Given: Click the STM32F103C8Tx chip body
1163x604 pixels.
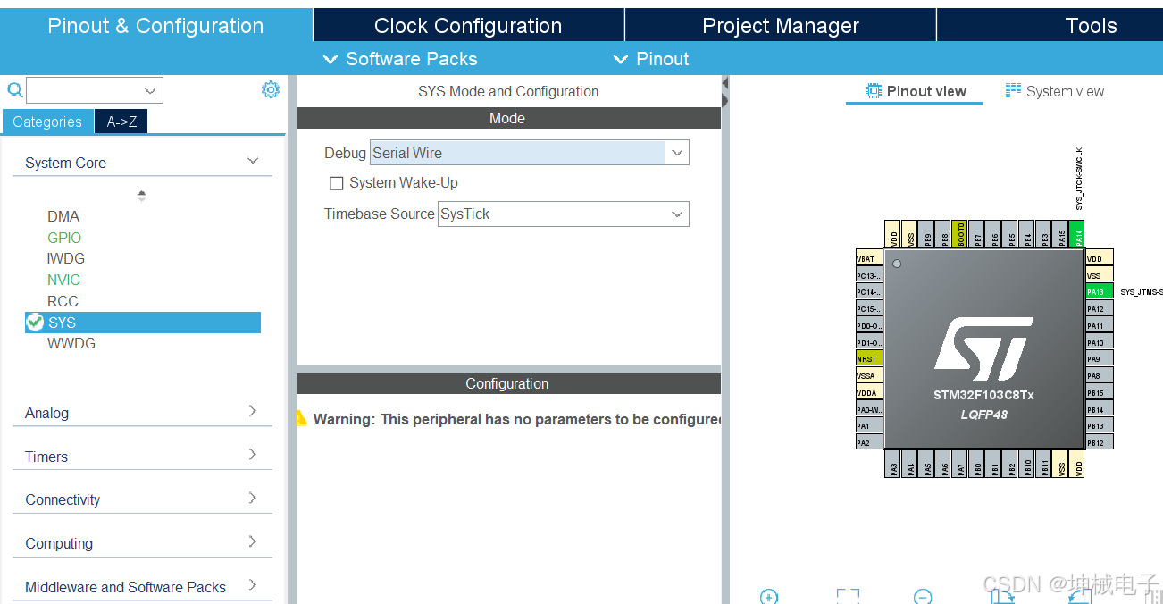Looking at the screenshot, I should pyautogui.click(x=984, y=350).
